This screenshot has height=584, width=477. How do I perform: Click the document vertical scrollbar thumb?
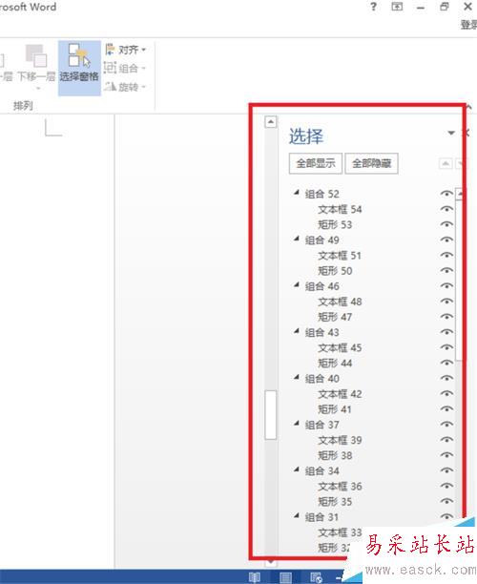(271, 414)
